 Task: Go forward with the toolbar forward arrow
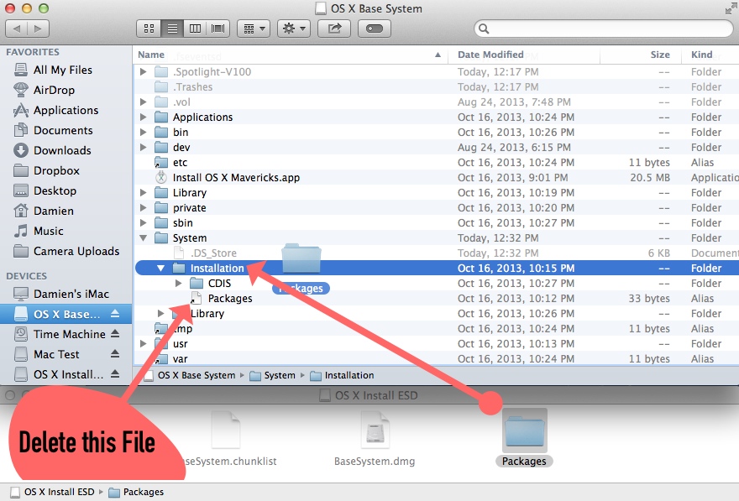[38, 29]
